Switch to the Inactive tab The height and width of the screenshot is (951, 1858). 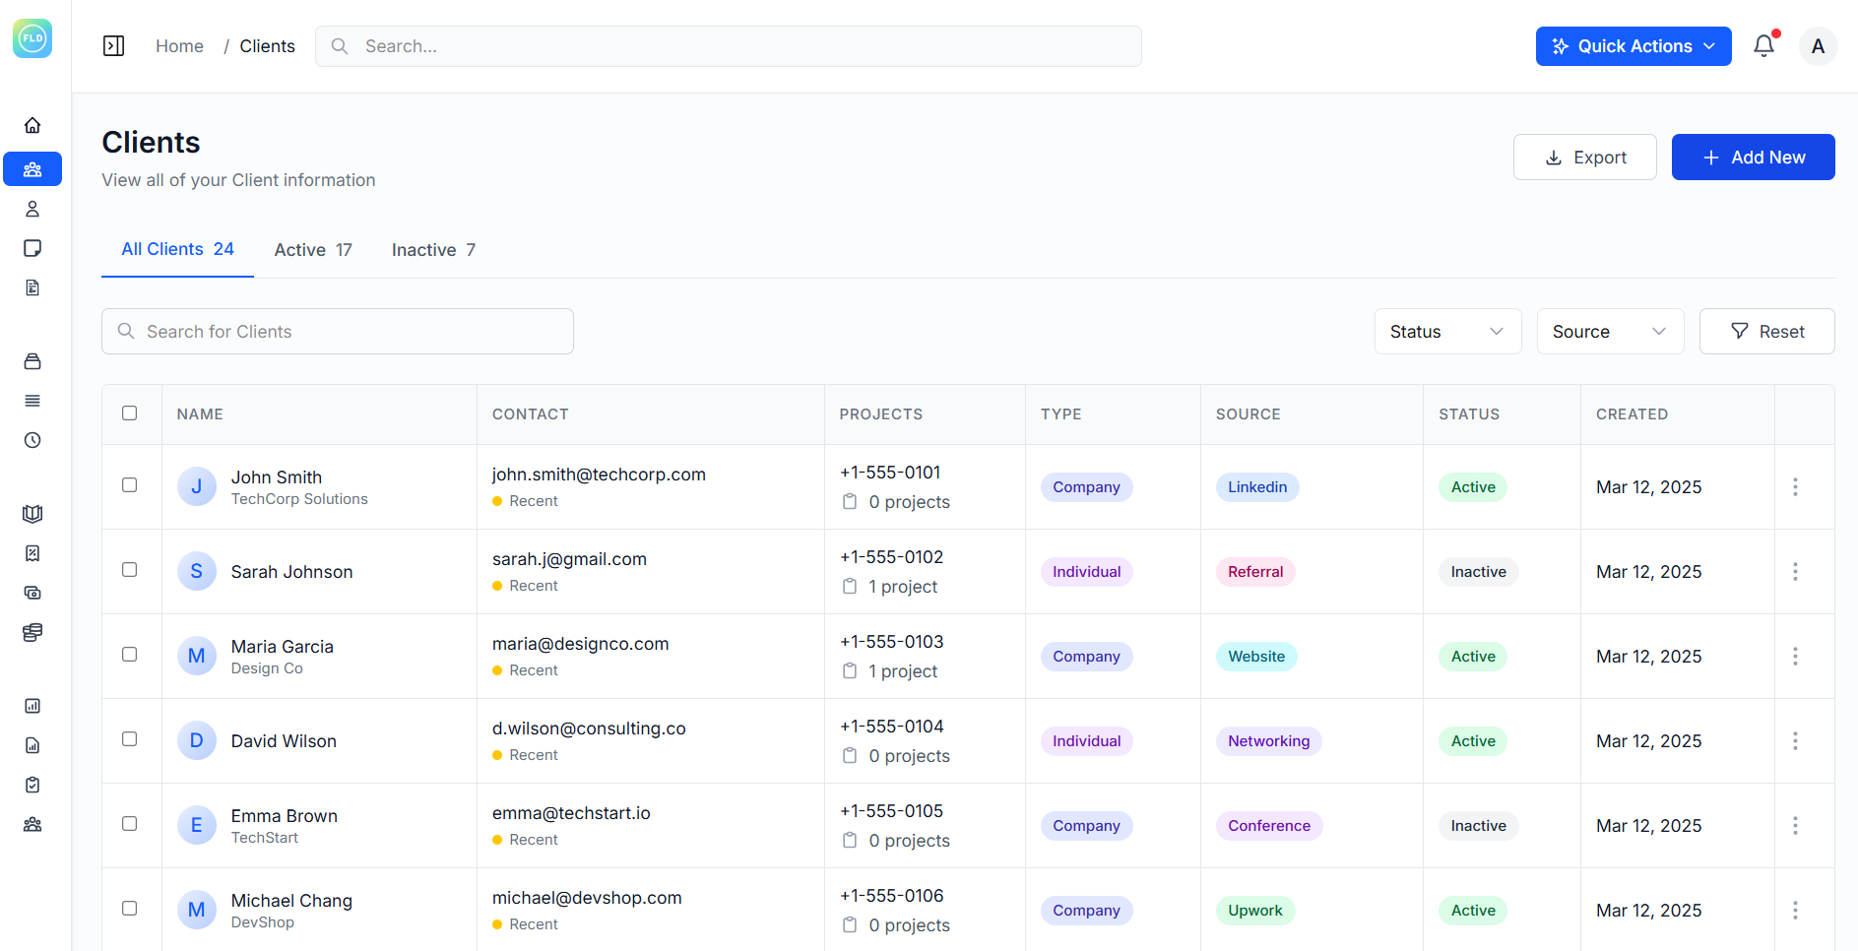433,250
